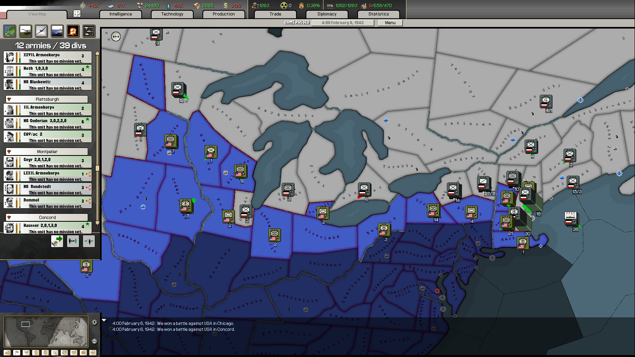Select HQ Guderian in the army list
Screen dimensions: 635x357
pyautogui.click(x=48, y=123)
